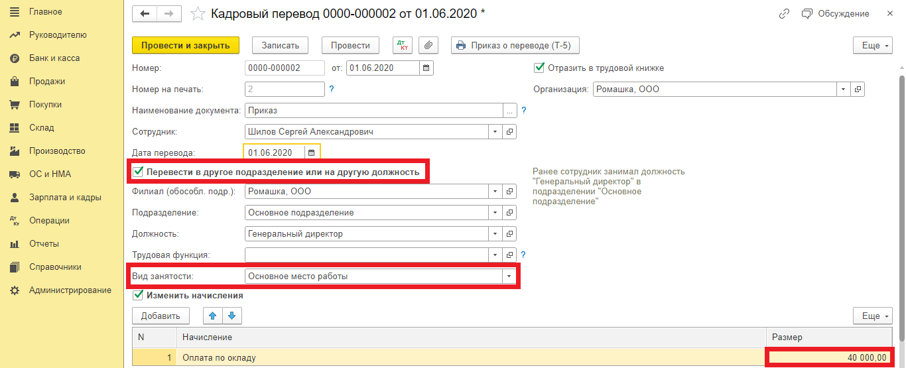Sort by Начисление column header

tap(471, 337)
